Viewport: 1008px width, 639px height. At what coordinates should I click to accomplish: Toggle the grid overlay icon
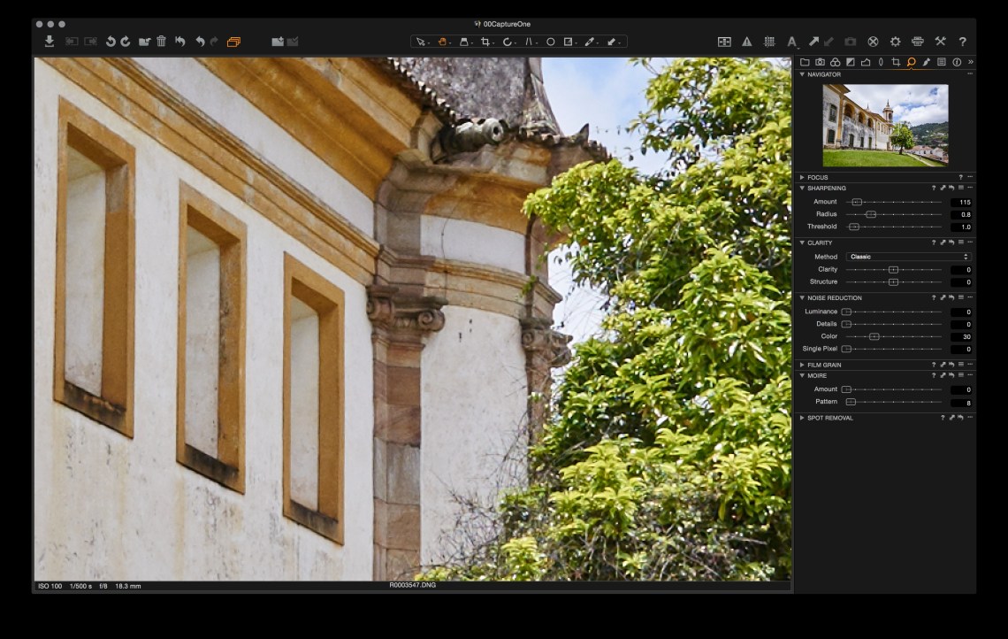[x=769, y=42]
